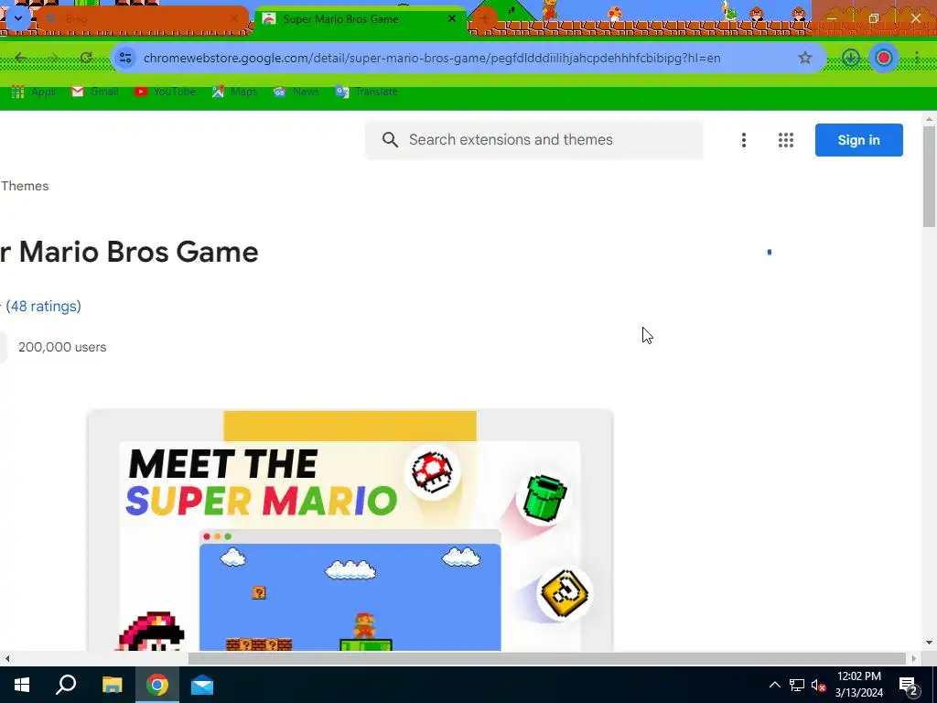Click the muted volume tray icon

click(818, 685)
